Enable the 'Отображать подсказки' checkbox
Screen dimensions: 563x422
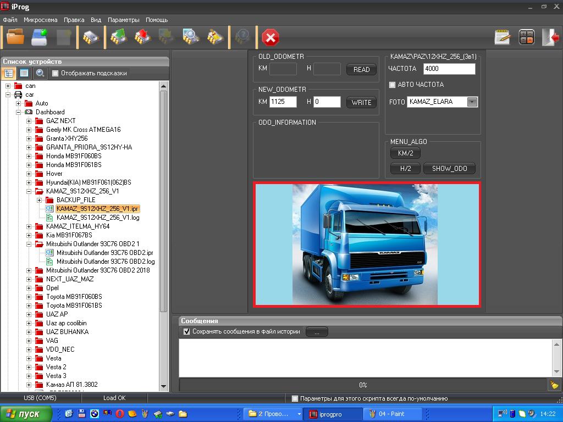(55, 73)
